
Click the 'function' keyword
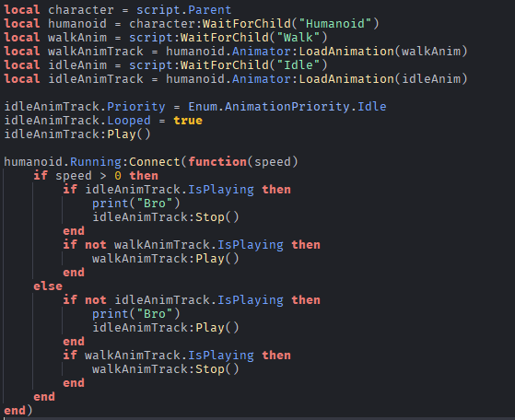217,161
